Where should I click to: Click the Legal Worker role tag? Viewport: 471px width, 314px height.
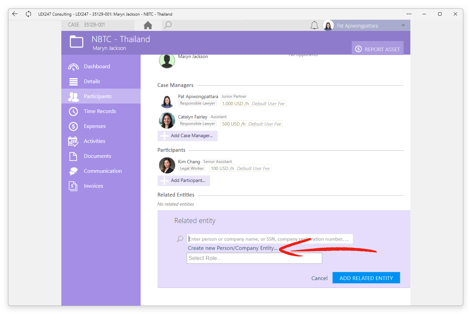pyautogui.click(x=192, y=168)
